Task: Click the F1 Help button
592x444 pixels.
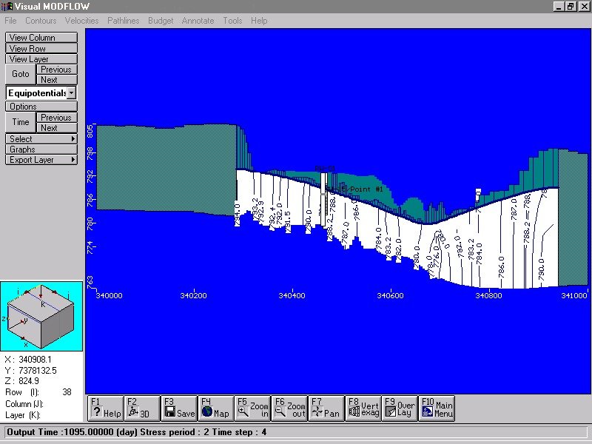Action: click(x=105, y=408)
